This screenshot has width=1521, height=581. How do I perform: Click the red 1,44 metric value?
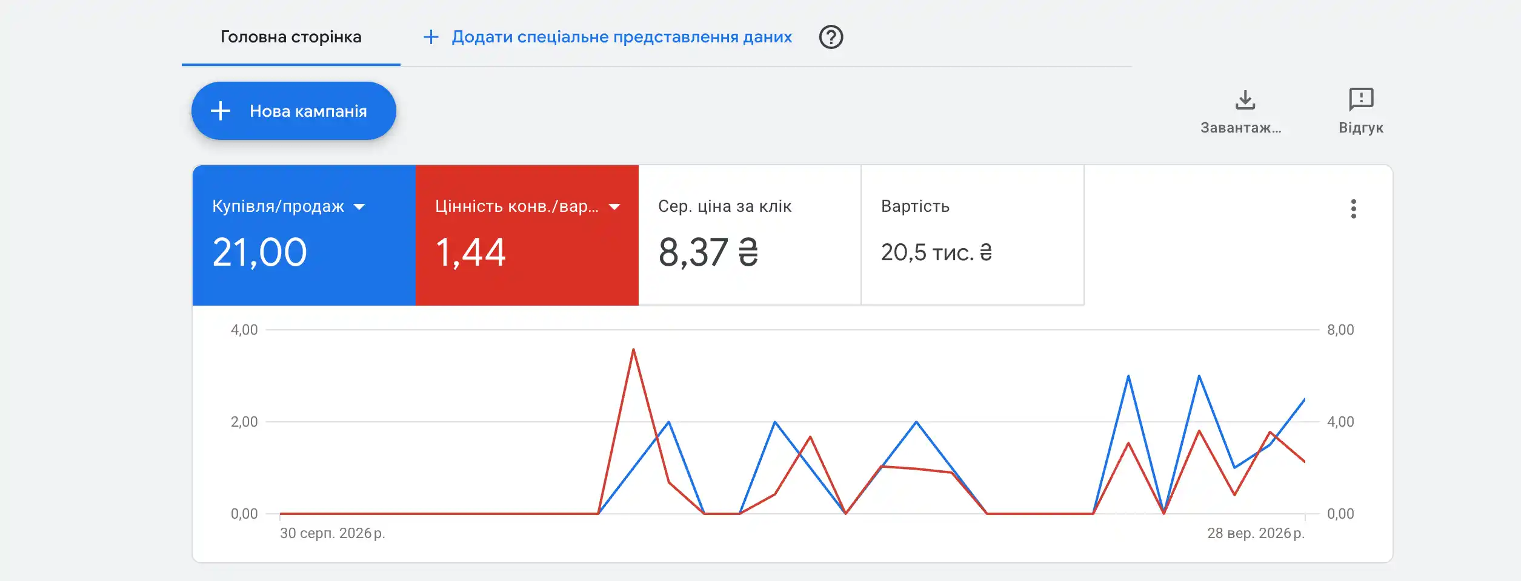[470, 252]
